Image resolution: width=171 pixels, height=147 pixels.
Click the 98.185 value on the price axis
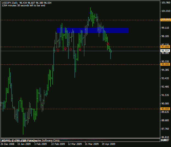click(x=165, y=36)
